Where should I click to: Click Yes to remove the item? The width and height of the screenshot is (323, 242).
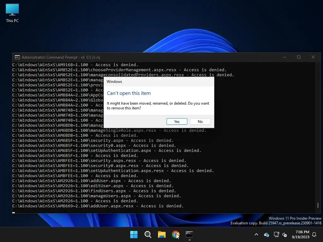click(177, 121)
